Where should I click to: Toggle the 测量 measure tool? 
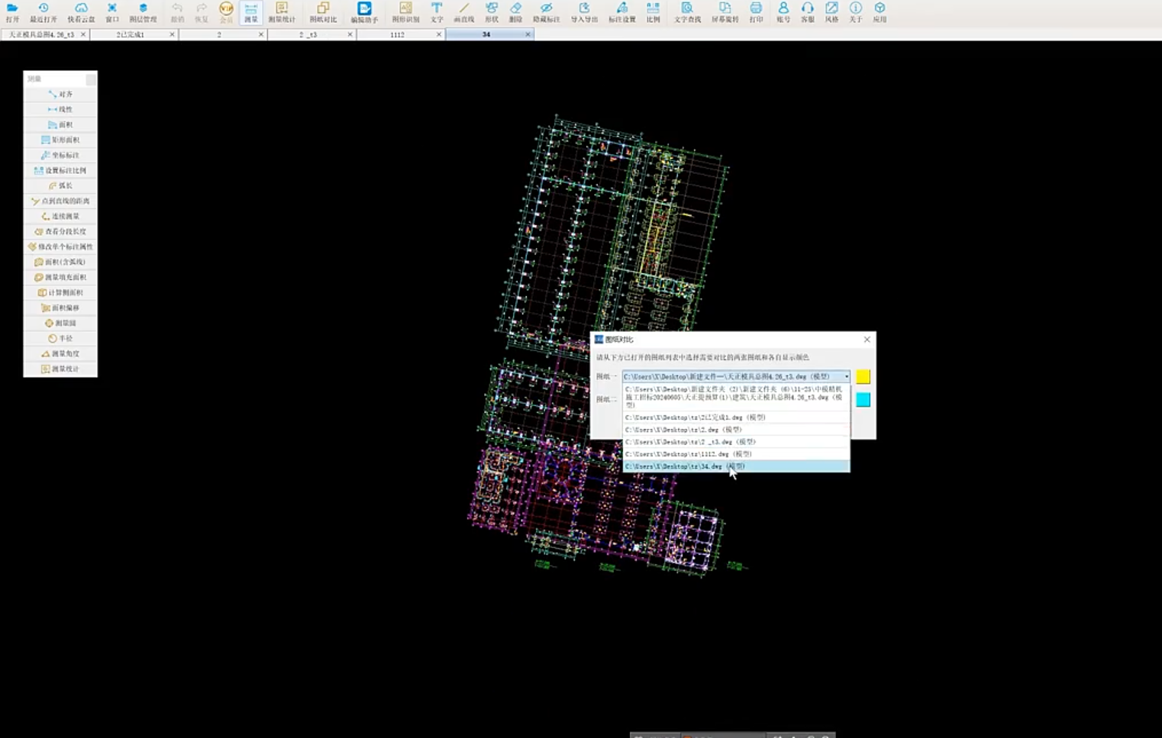point(251,12)
